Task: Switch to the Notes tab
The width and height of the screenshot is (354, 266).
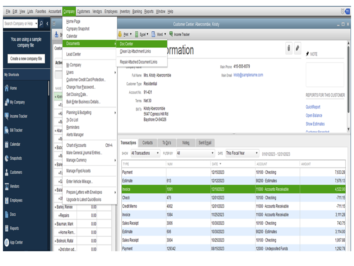Action: (x=186, y=143)
